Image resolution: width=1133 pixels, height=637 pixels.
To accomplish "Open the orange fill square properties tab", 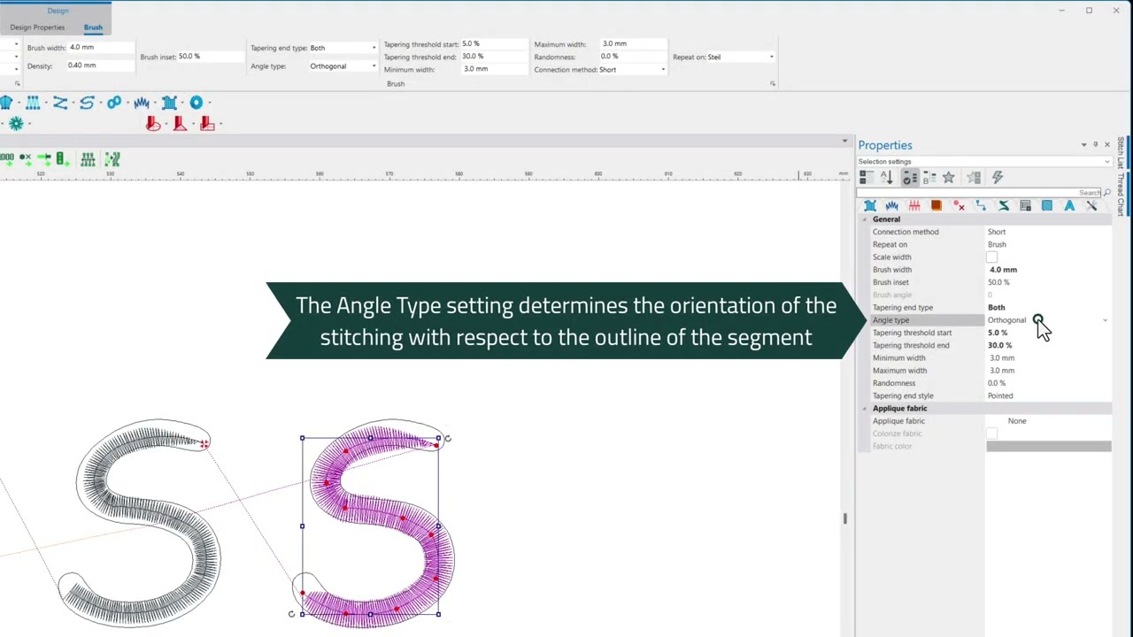I will pos(936,205).
